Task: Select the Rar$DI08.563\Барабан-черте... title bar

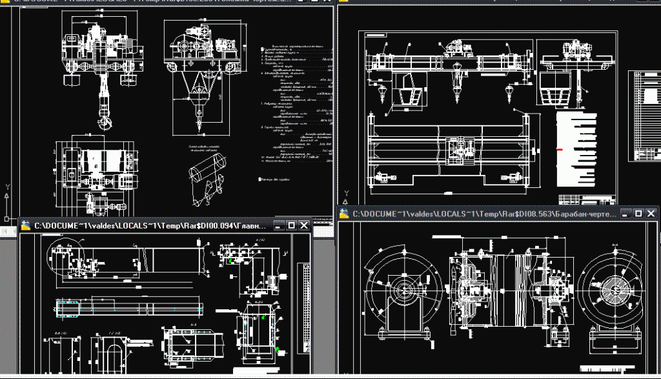Action: [498, 214]
